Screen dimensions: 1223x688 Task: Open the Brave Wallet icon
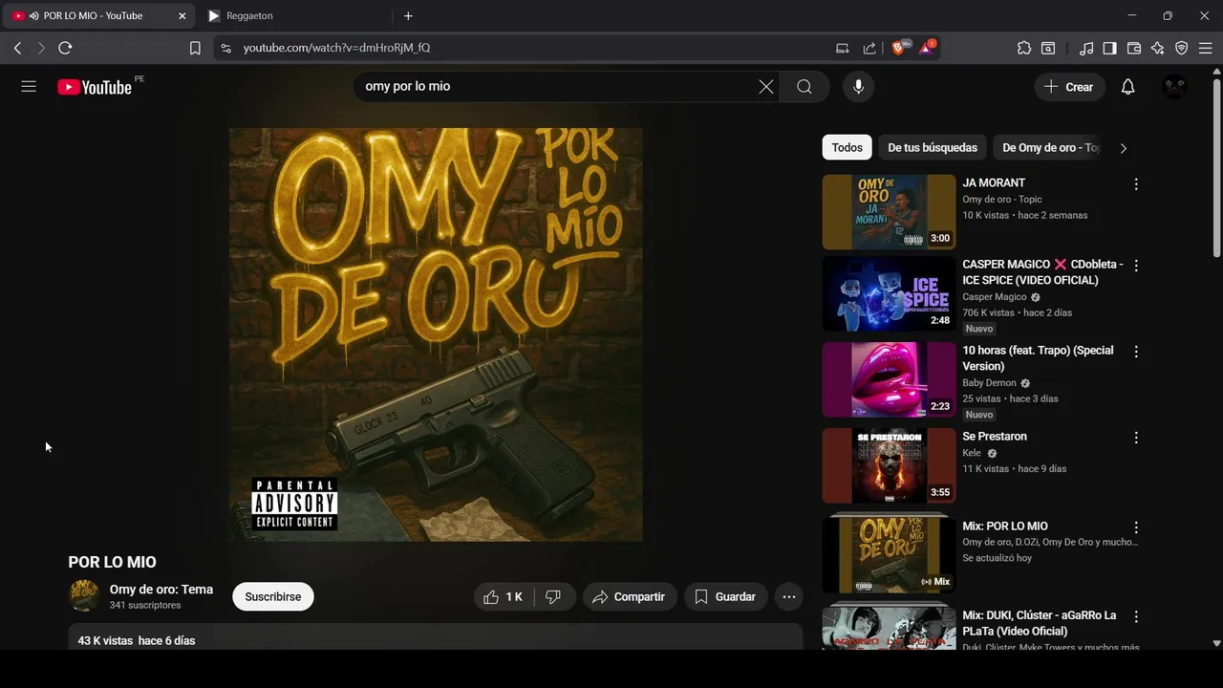click(1134, 48)
